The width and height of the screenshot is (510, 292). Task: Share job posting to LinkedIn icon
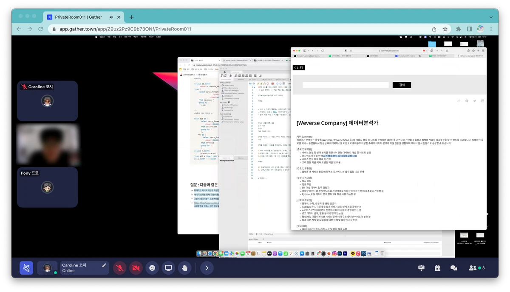coord(482,101)
